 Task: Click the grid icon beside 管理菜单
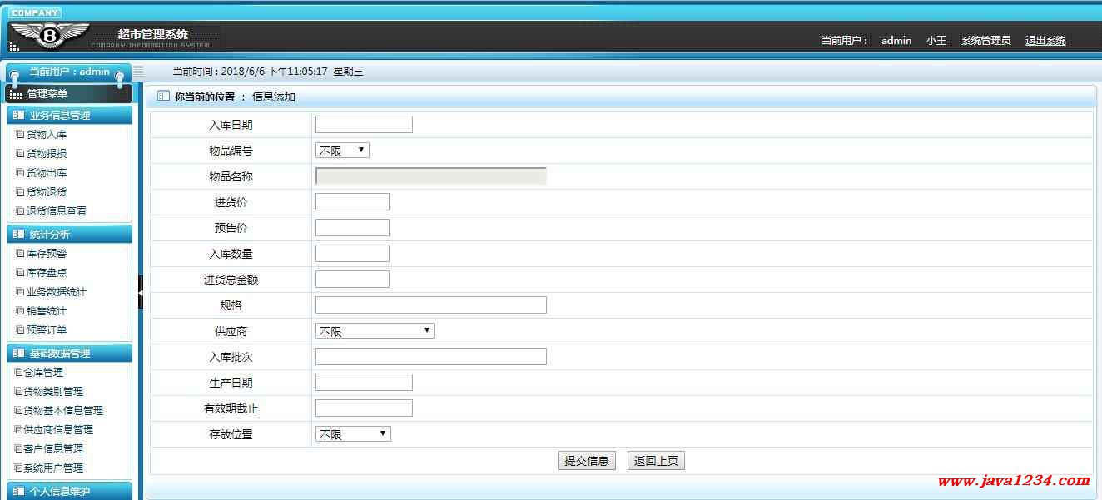17,95
